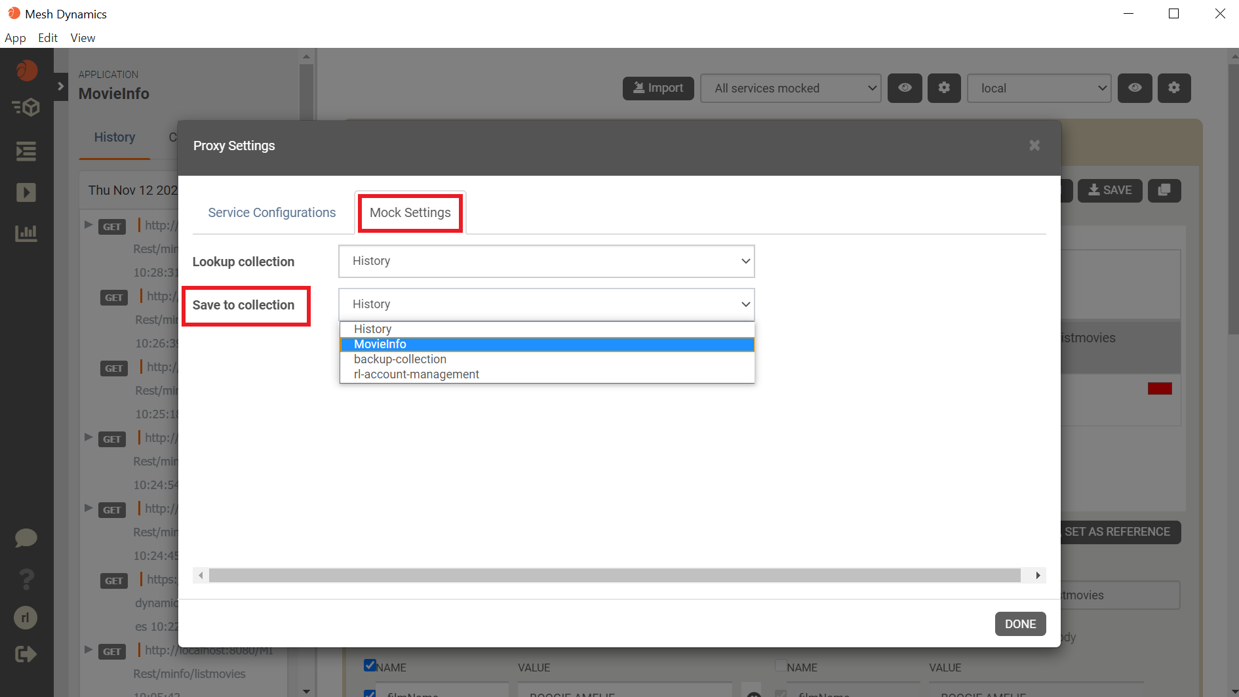
Task: Expand the left panel chevron arrow
Action: coord(61,86)
